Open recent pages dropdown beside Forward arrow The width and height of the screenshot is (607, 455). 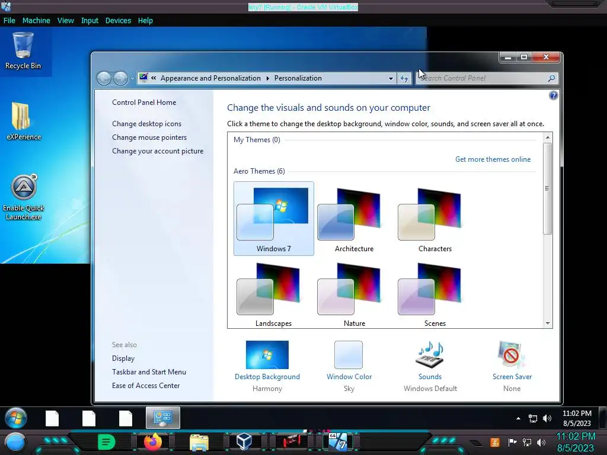click(132, 79)
